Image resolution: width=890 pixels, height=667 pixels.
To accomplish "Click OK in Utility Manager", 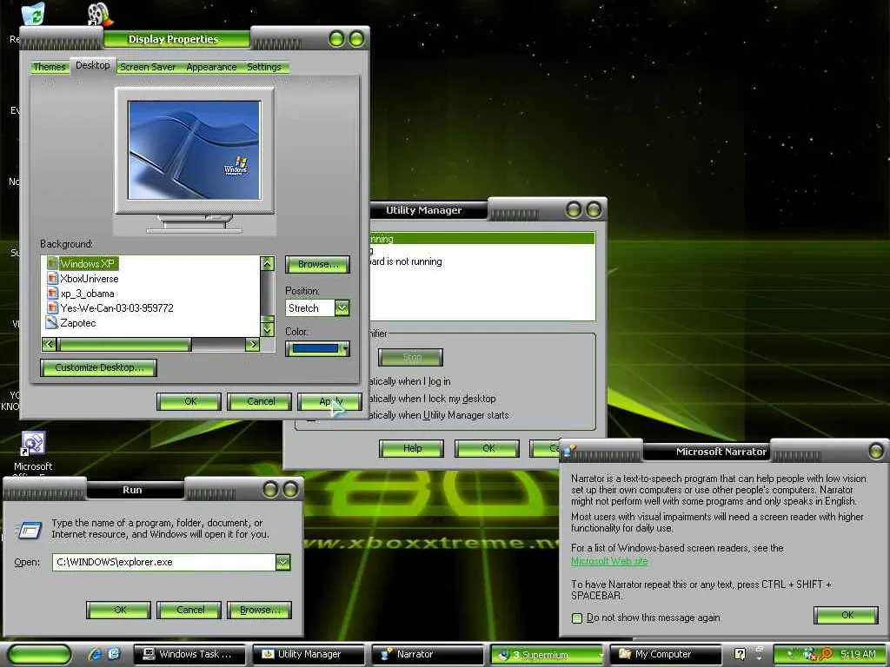I will (487, 449).
